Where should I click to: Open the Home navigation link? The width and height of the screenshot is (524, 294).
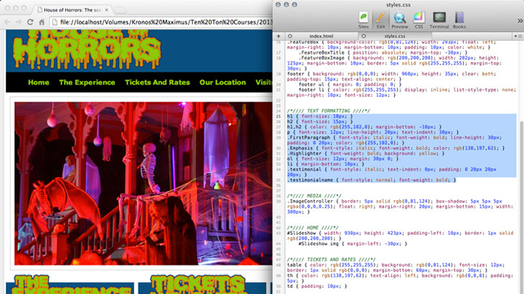tap(38, 83)
